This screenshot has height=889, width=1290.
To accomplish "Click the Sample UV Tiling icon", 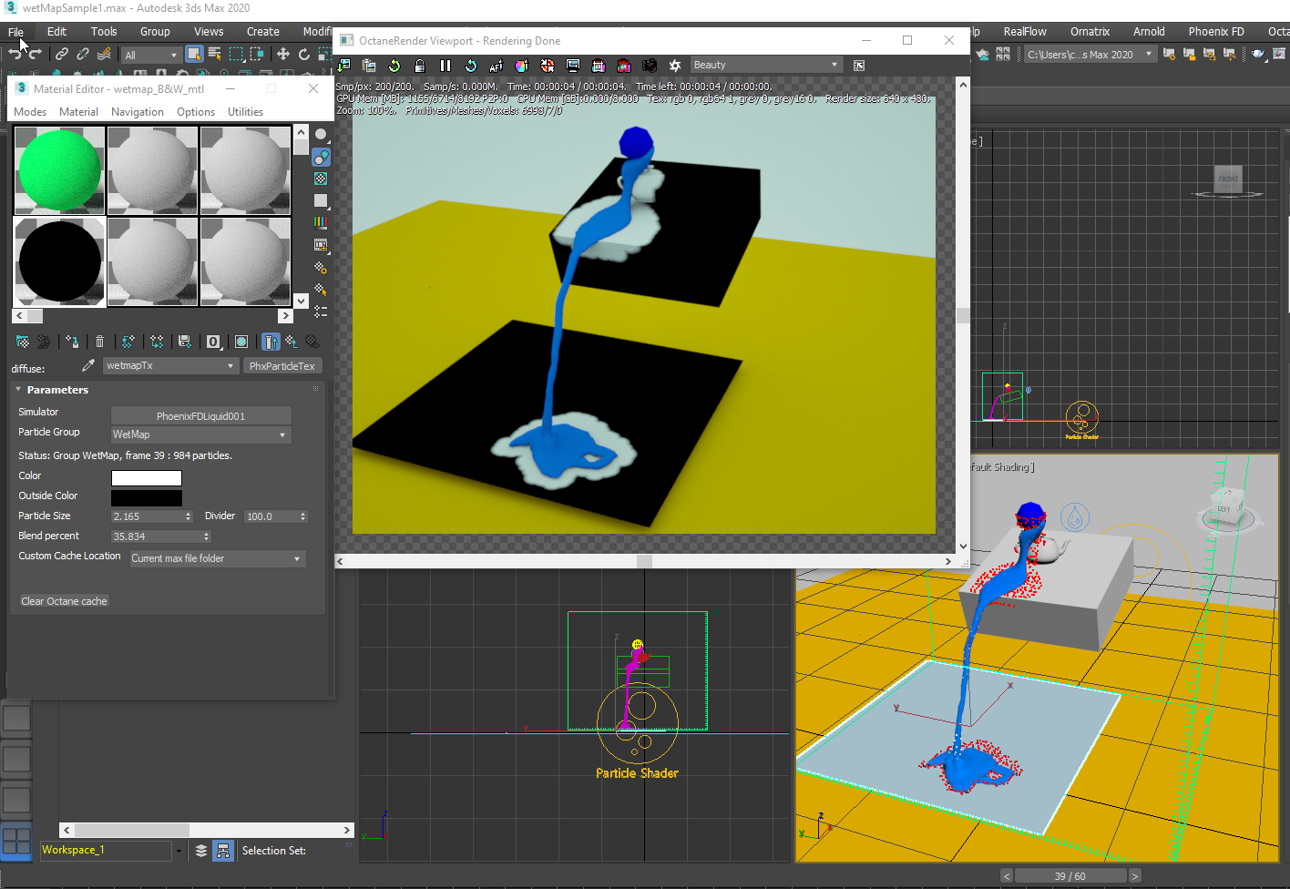I will (321, 200).
